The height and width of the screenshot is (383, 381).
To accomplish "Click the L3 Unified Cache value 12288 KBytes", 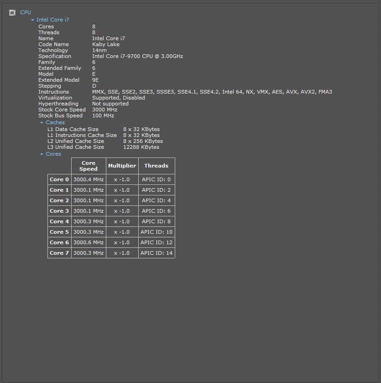I will click(141, 147).
